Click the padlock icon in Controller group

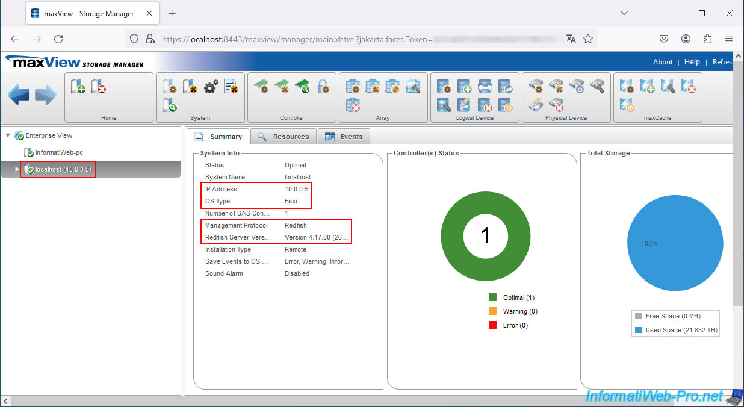click(323, 87)
